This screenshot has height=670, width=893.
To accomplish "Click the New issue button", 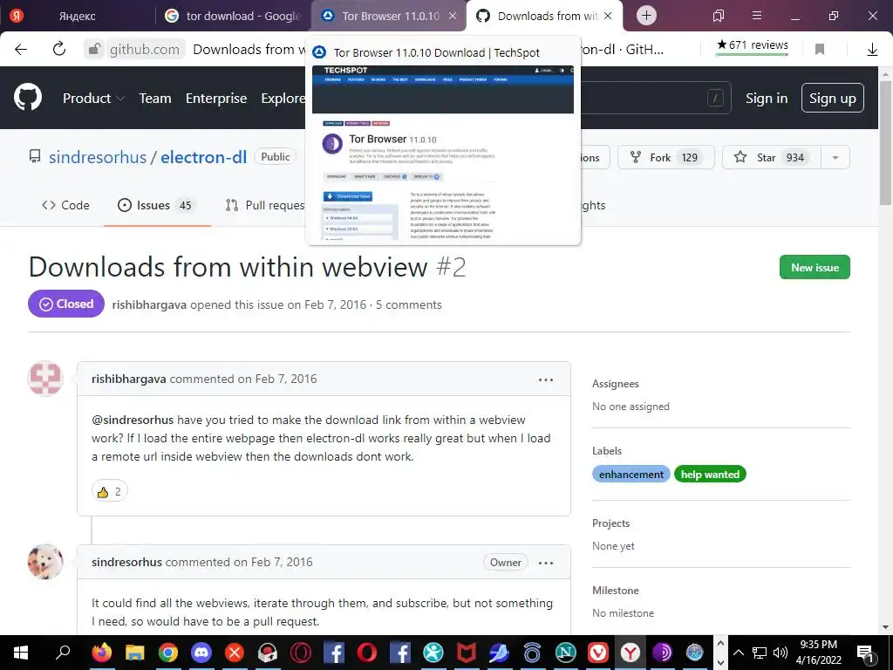I will pos(815,267).
